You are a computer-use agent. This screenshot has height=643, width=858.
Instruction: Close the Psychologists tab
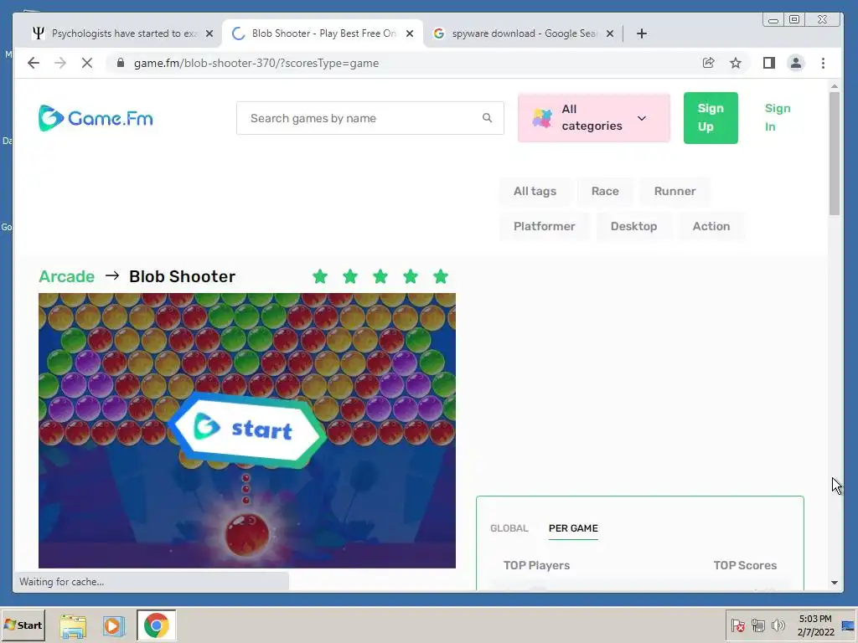tap(209, 33)
